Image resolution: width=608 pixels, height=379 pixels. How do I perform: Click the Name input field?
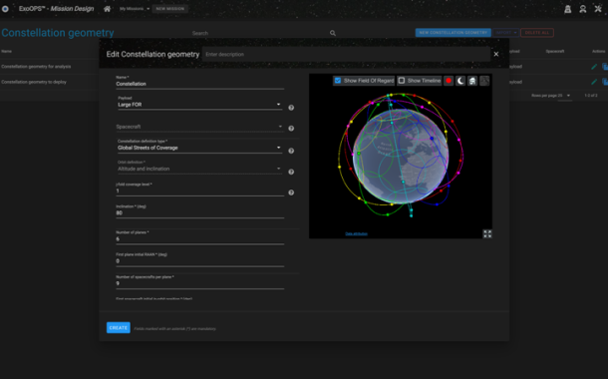click(199, 84)
